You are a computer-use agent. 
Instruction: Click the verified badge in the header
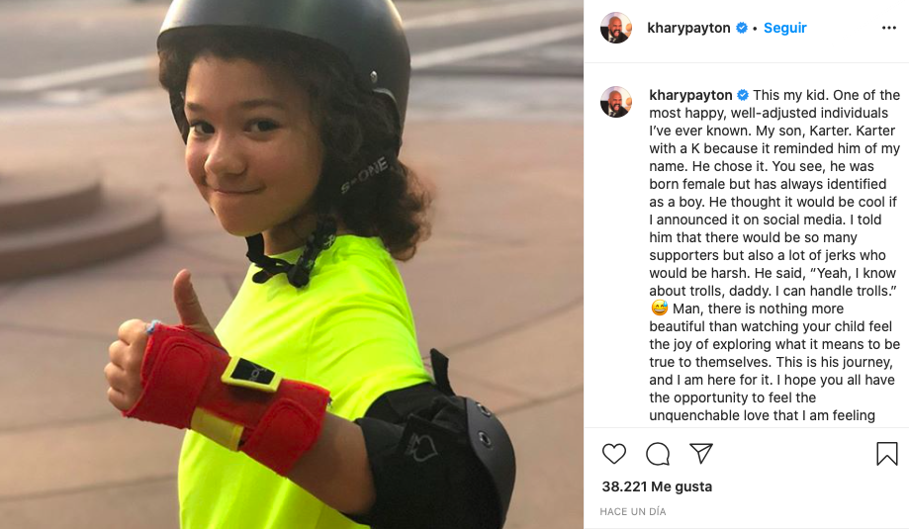(742, 28)
